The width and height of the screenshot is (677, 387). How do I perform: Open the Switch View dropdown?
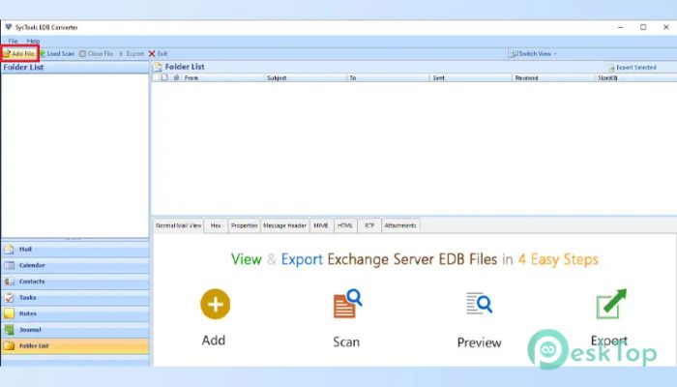click(533, 53)
